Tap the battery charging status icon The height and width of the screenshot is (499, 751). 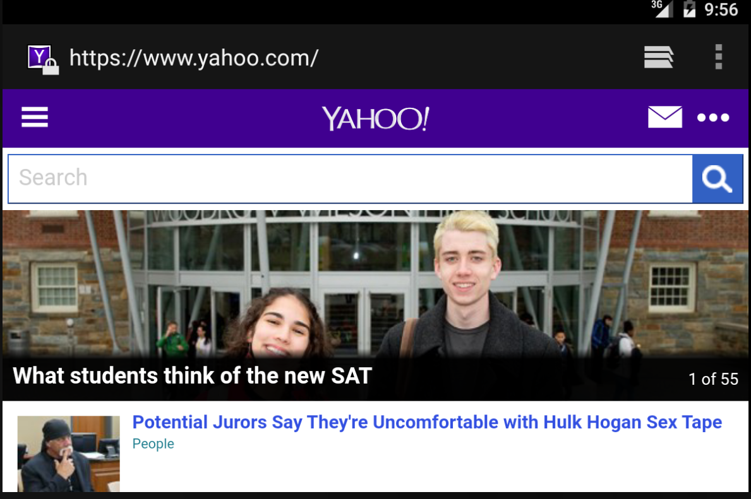689,9
